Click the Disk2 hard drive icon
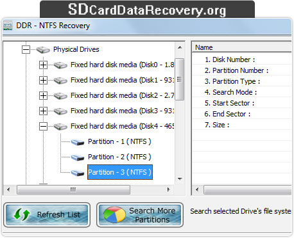The height and width of the screenshot is (238, 294). pos(60,96)
